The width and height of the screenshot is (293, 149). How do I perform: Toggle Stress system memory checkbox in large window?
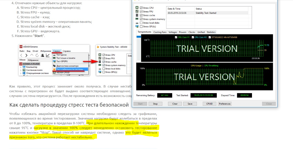point(141,19)
